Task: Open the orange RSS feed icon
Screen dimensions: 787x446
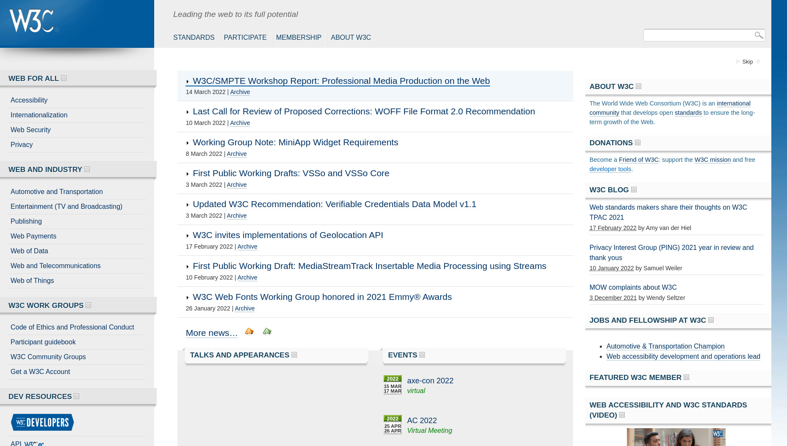Action: [x=249, y=331]
